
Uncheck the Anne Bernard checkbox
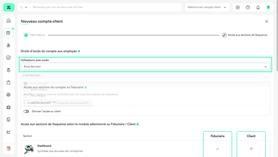[x=26, y=83]
